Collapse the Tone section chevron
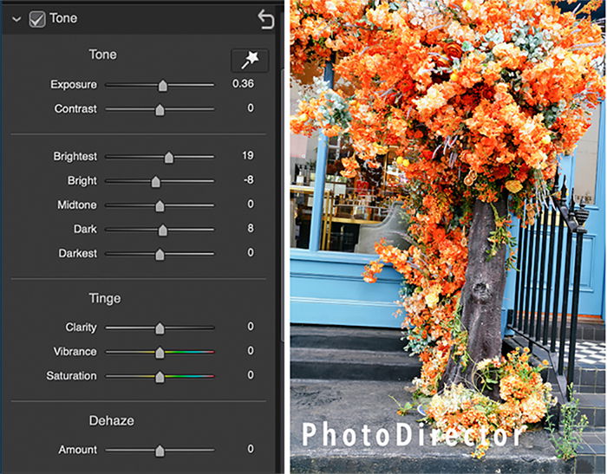607x474 pixels. (x=16, y=19)
